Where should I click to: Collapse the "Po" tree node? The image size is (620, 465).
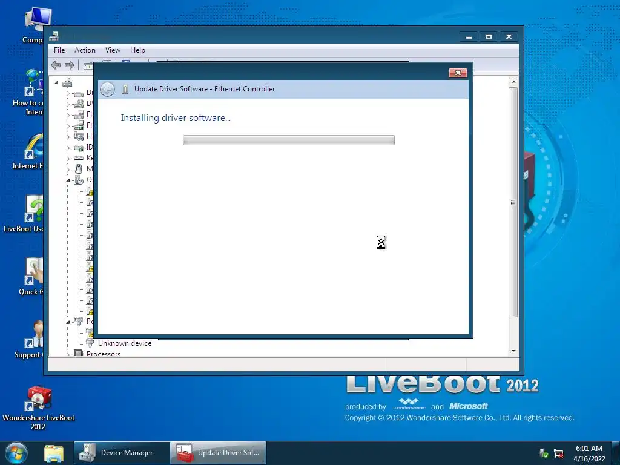[68, 322]
